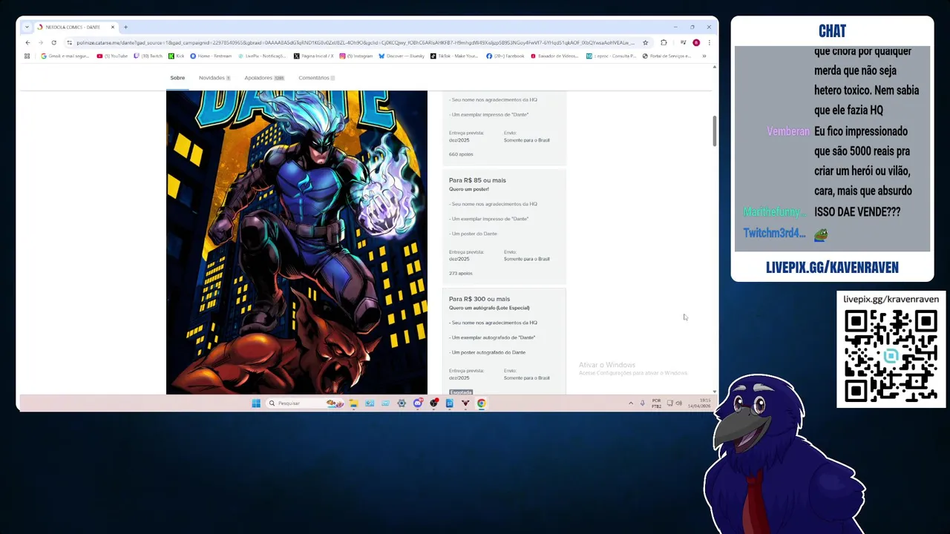
Task: Click chat username Twitchm3rd4
Action: point(774,233)
